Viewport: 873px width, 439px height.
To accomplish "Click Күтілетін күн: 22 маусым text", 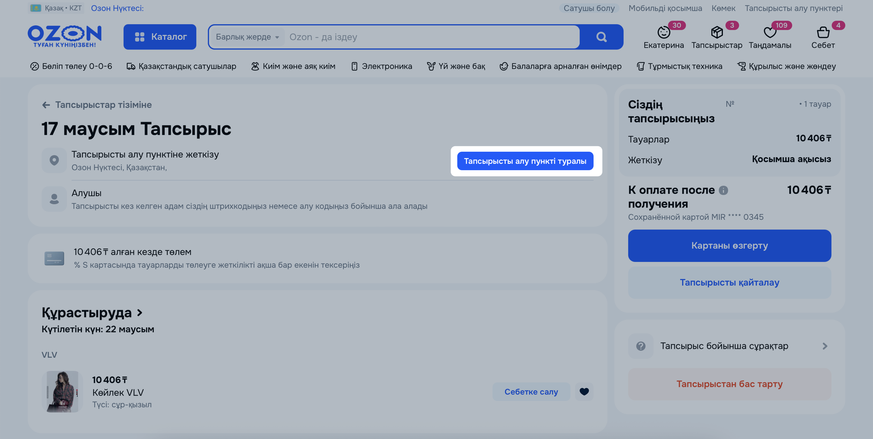I will 98,329.
